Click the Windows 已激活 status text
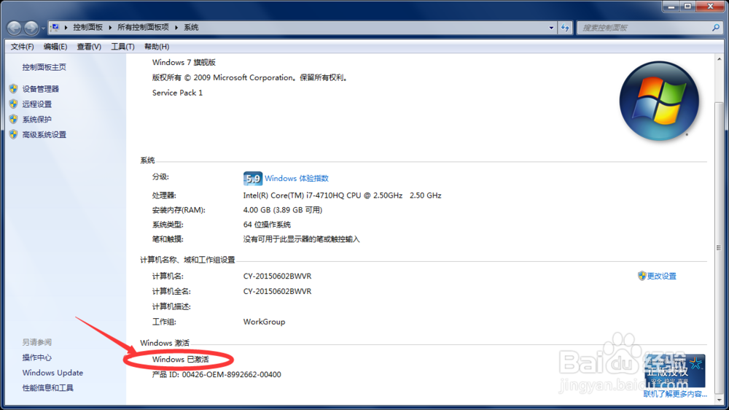 [180, 359]
